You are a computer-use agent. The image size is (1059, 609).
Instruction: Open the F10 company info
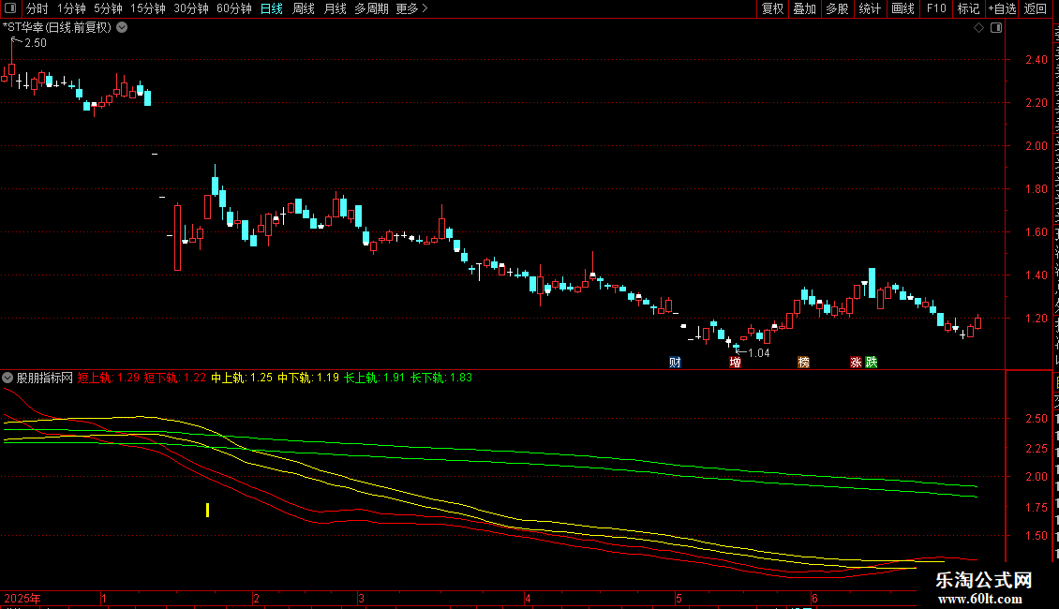coord(936,8)
